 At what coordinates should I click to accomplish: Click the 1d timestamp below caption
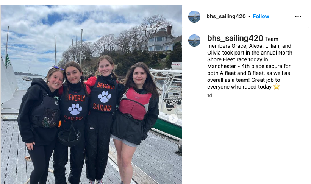[209, 95]
